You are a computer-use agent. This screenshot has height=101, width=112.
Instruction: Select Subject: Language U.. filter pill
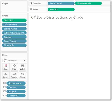(x=14, y=33)
